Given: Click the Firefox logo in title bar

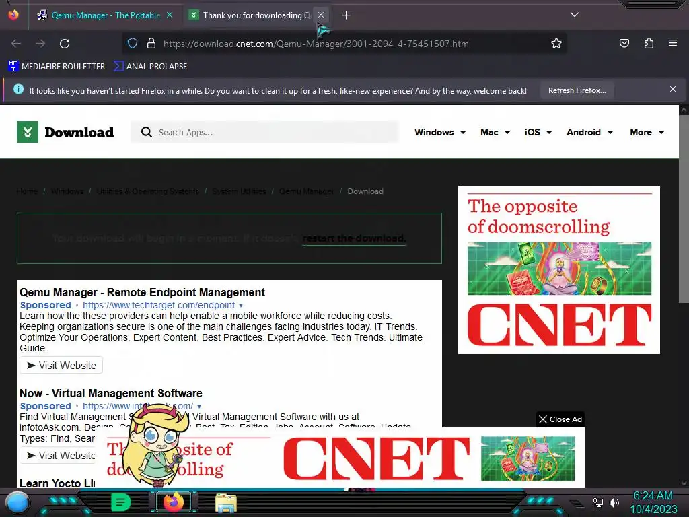Looking at the screenshot, I should 13,14.
